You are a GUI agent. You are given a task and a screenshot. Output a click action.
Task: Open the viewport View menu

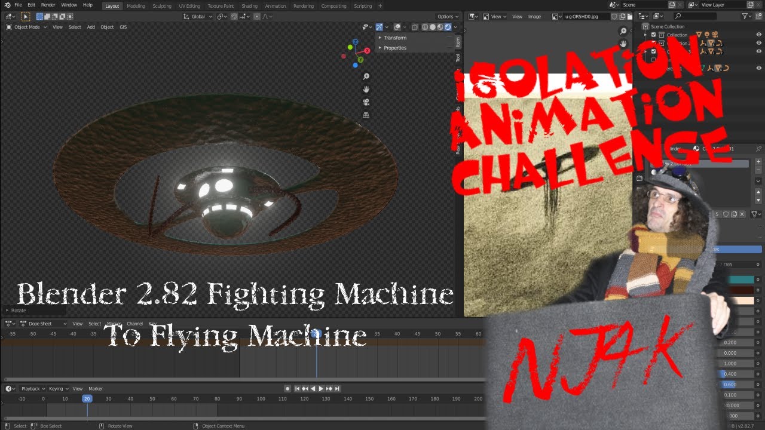point(57,27)
